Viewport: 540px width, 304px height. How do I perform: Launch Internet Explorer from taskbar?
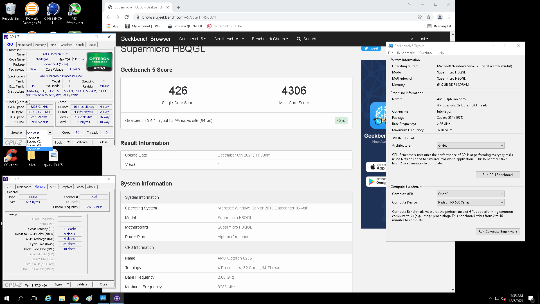click(48, 298)
